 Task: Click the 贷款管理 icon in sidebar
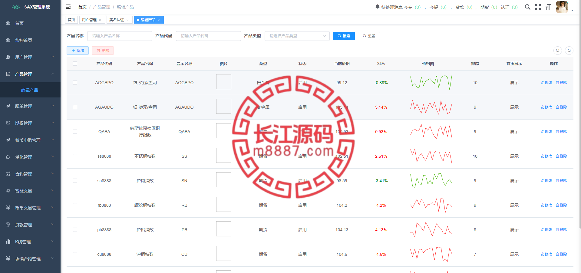point(8,225)
